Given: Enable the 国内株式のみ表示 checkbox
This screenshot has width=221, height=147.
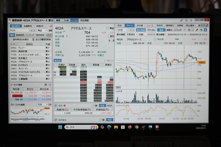Looking at the screenshot, I should click(x=11, y=39).
